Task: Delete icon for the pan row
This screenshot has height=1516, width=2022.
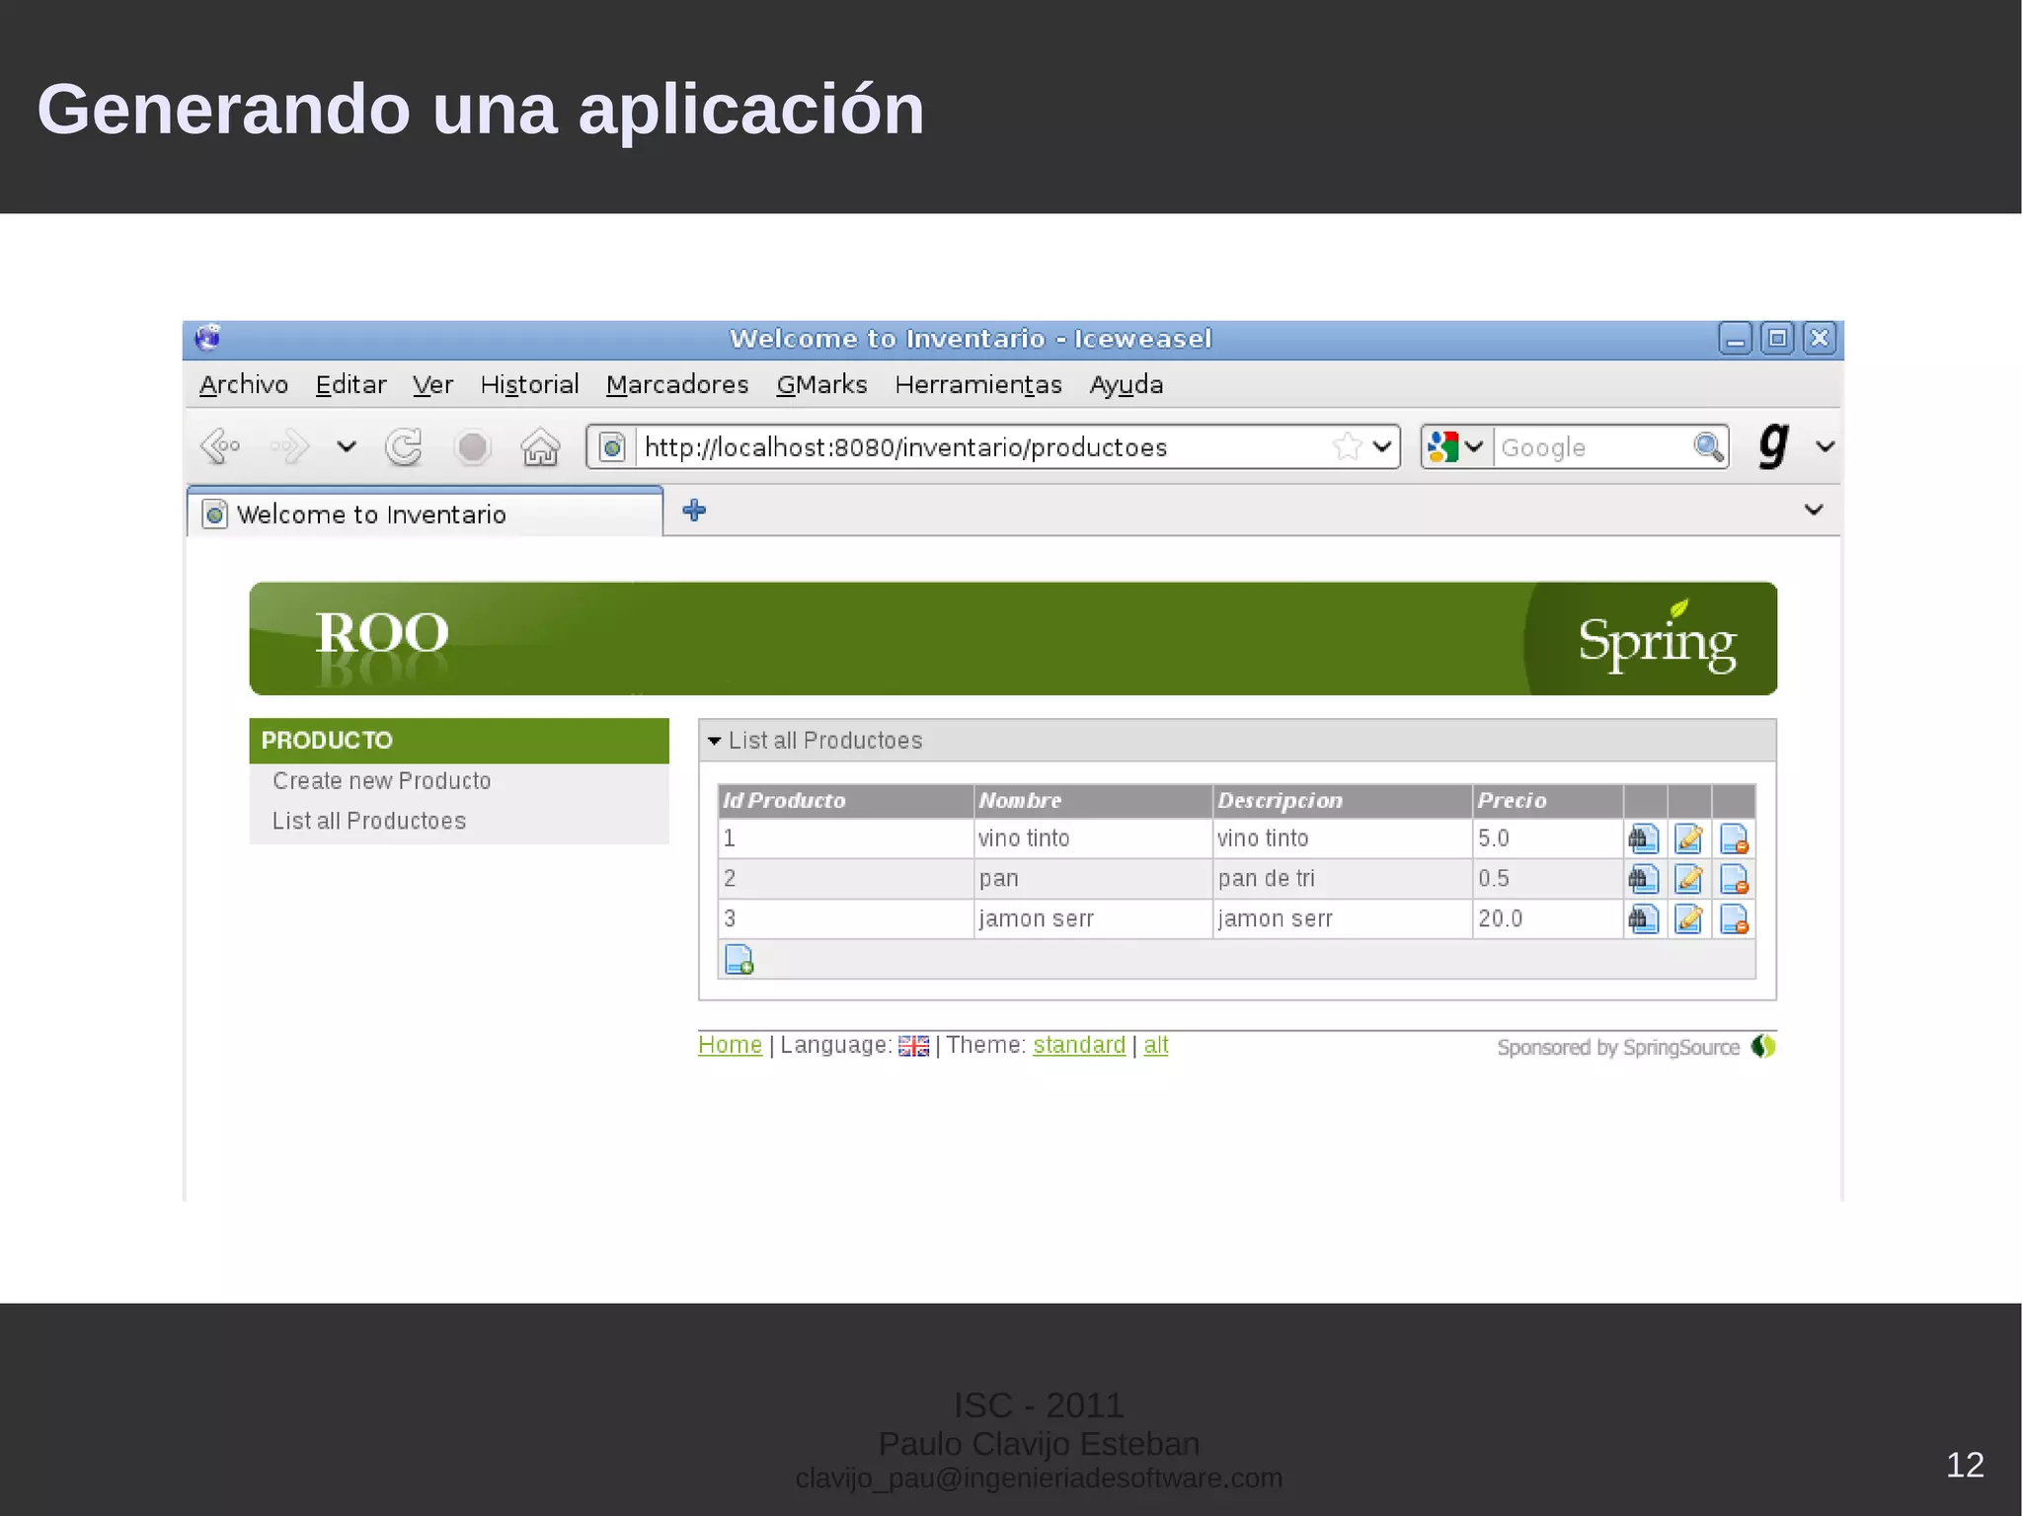Action: click(x=1734, y=878)
